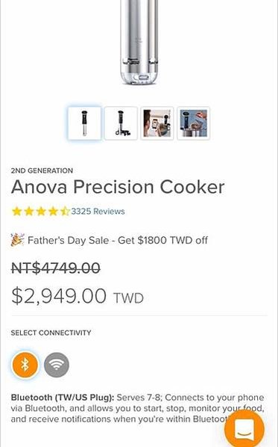View the third thumbnail of man holding phone
The width and height of the screenshot is (278, 447).
point(157,123)
